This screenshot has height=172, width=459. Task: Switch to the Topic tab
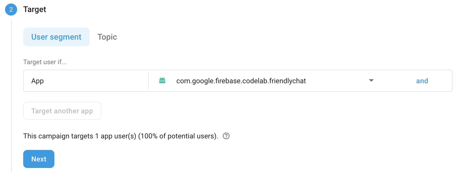[x=107, y=37]
